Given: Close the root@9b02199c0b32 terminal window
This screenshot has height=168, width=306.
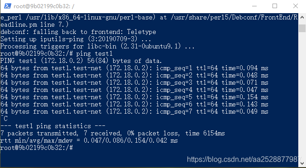Looking at the screenshot, I should (296, 6).
